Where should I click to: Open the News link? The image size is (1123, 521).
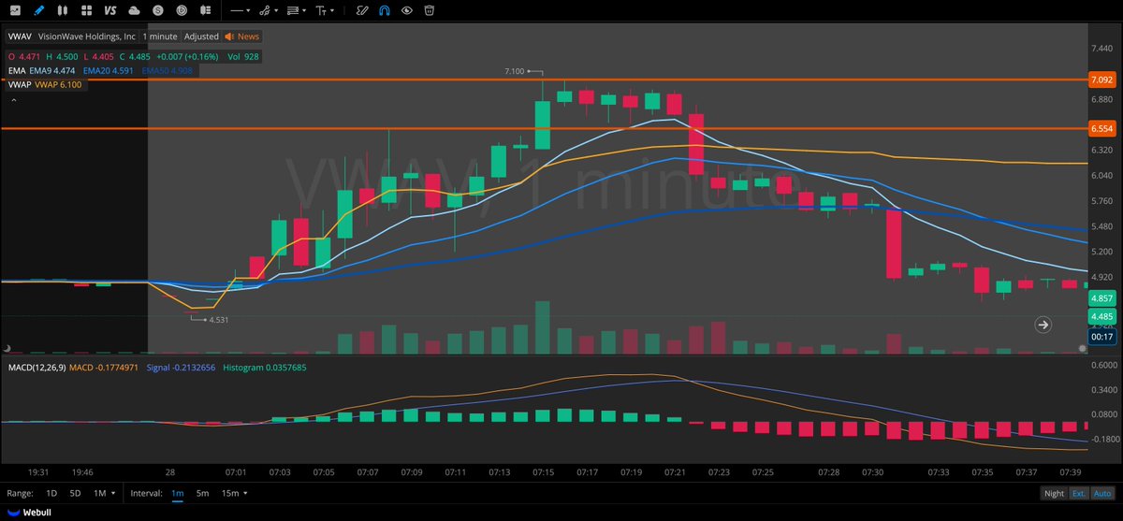[242, 36]
